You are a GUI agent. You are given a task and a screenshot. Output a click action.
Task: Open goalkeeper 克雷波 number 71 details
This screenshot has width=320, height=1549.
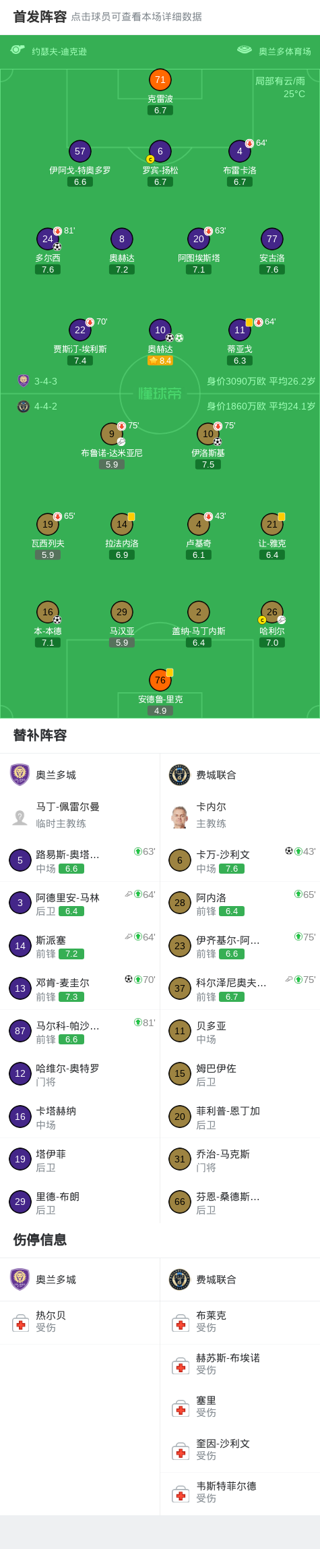click(160, 80)
